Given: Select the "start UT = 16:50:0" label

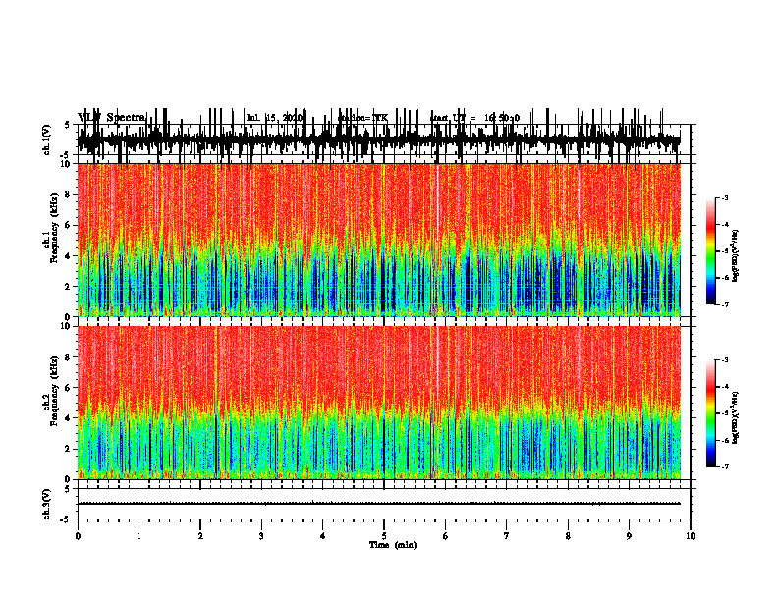Looking at the screenshot, I should click(x=474, y=118).
